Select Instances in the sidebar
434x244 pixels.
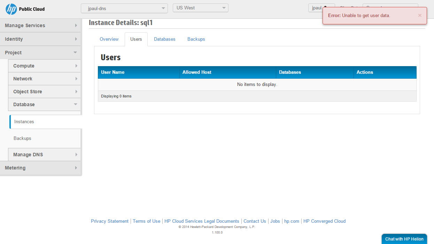[46, 122]
